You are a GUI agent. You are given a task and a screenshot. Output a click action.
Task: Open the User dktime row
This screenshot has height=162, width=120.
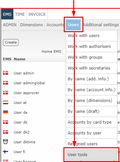click(x=25, y=142)
